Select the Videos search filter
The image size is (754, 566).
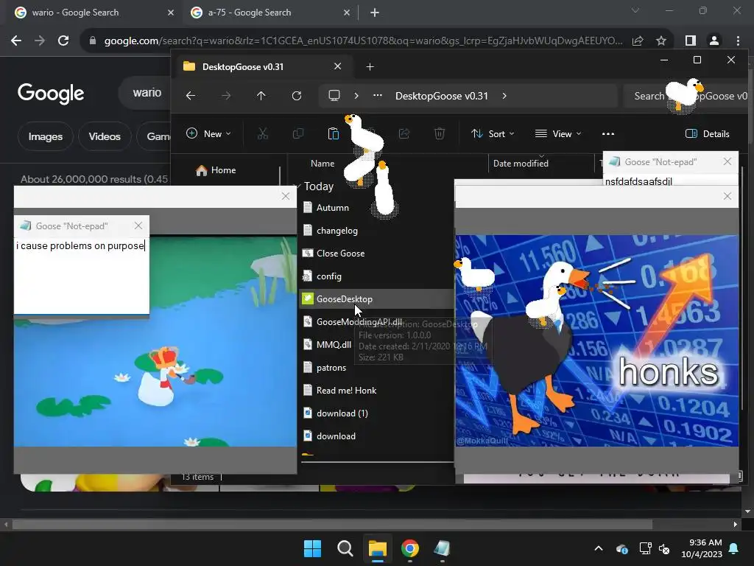click(x=105, y=136)
